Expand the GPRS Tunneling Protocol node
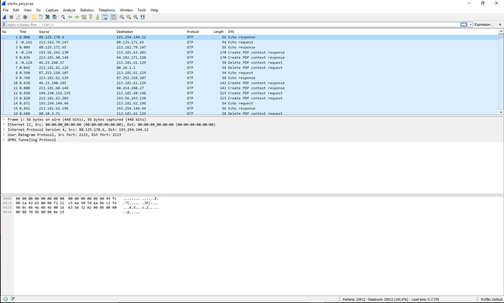This screenshot has height=303, width=504. click(x=4, y=140)
